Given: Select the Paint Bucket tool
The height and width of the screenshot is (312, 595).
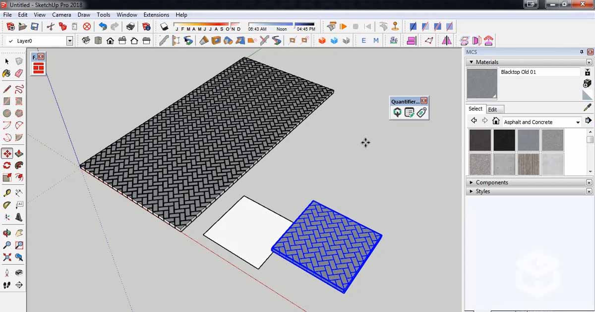Looking at the screenshot, I should (x=6, y=73).
